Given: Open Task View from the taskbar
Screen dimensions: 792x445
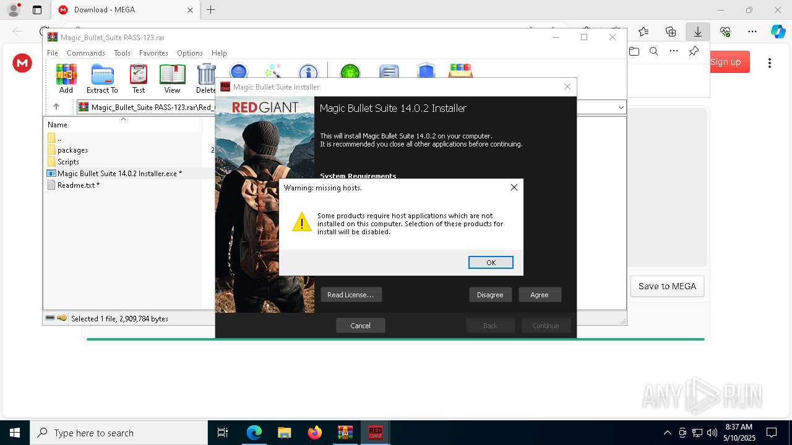Looking at the screenshot, I should tap(223, 433).
